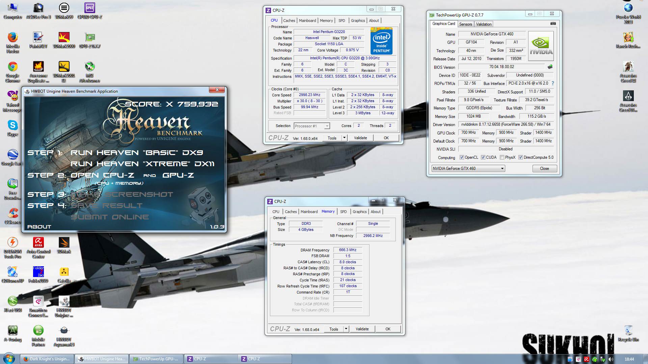The height and width of the screenshot is (364, 648).
Task: Click Validate in the top CPU-Z window
Action: tap(360, 138)
